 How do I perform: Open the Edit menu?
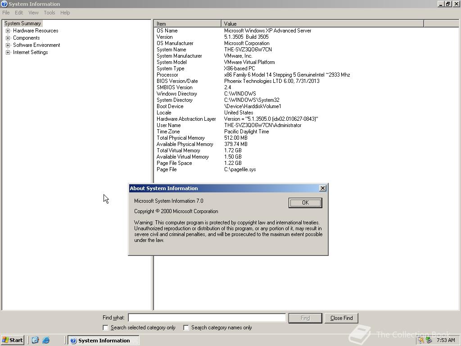[x=19, y=13]
